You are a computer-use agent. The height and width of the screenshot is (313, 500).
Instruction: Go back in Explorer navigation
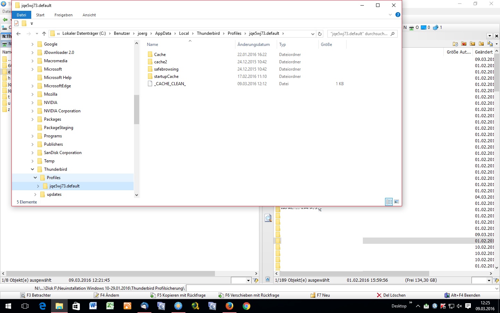click(19, 34)
